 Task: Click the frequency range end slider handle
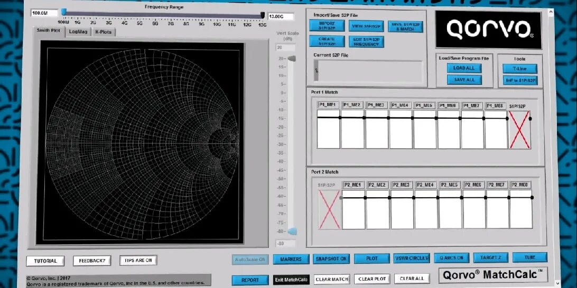(x=263, y=15)
